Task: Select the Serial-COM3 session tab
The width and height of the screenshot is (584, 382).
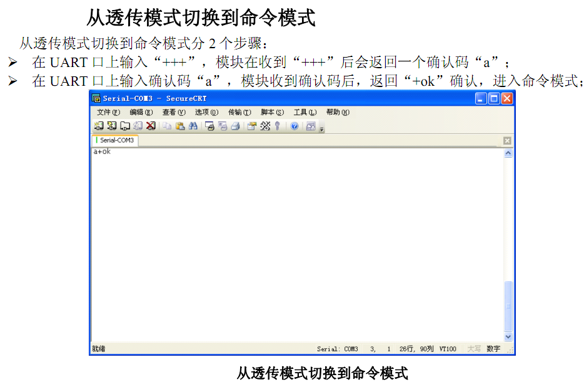Action: pos(116,141)
